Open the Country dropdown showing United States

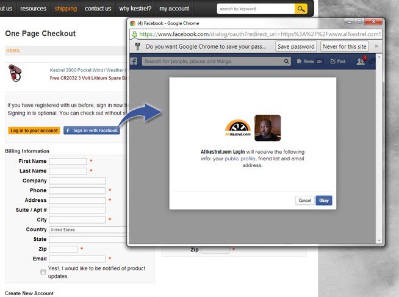point(88,230)
